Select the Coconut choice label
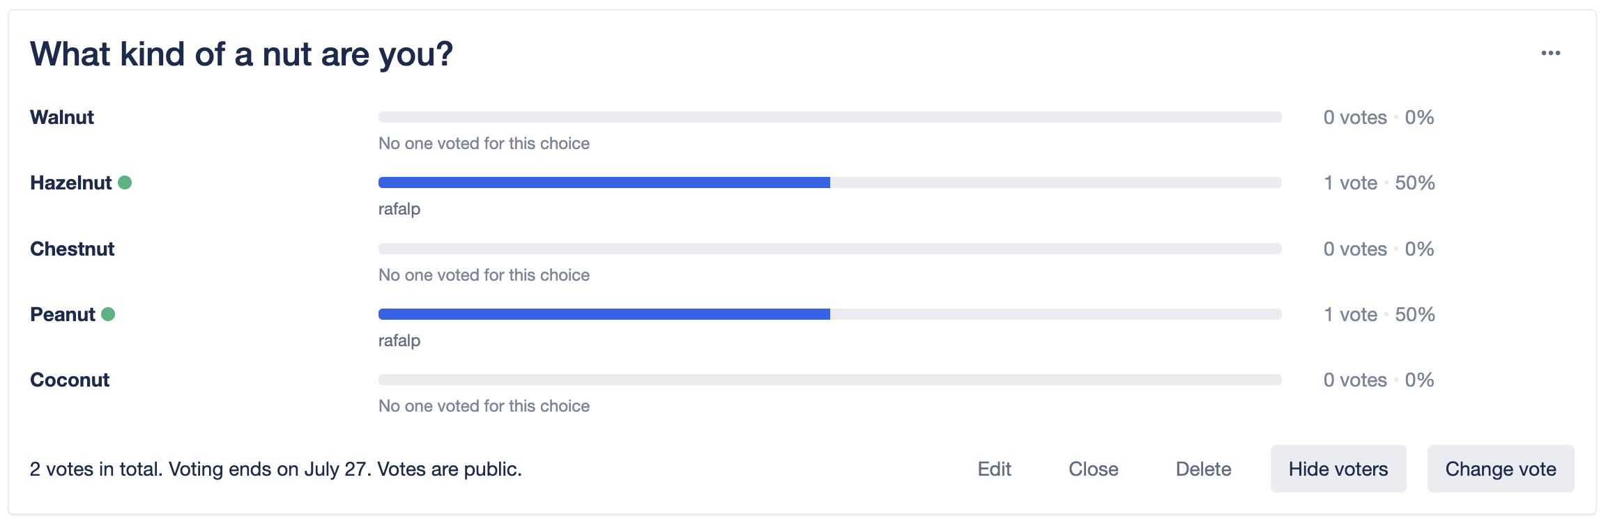1606x521 pixels. tap(70, 380)
